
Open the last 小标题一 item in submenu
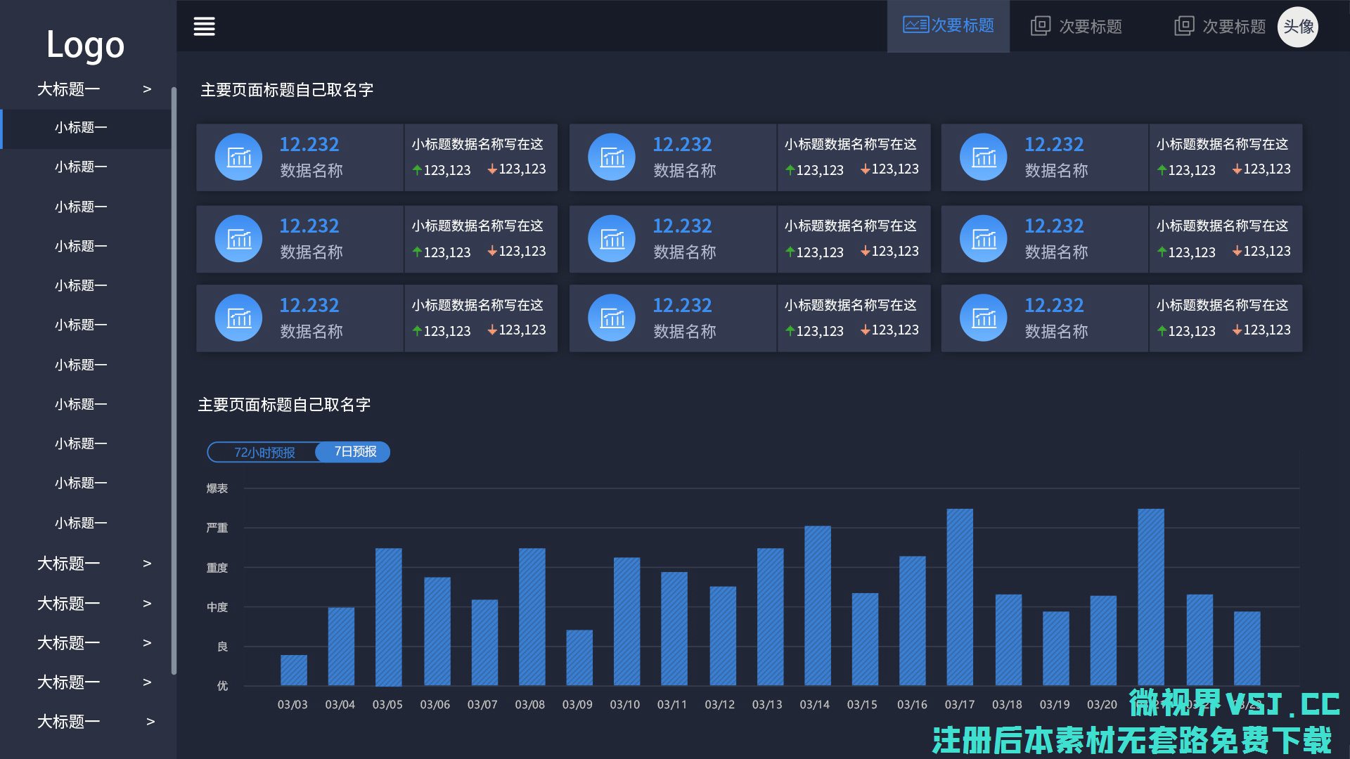click(x=81, y=523)
